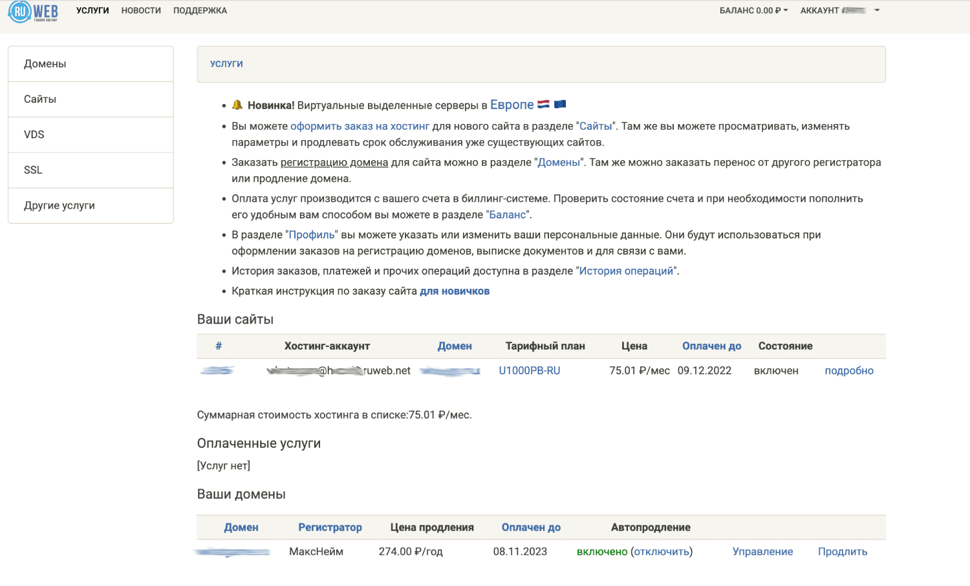Image resolution: width=970 pixels, height=586 pixels.
Task: Click the bell icon beside Новинка
Action: point(237,105)
